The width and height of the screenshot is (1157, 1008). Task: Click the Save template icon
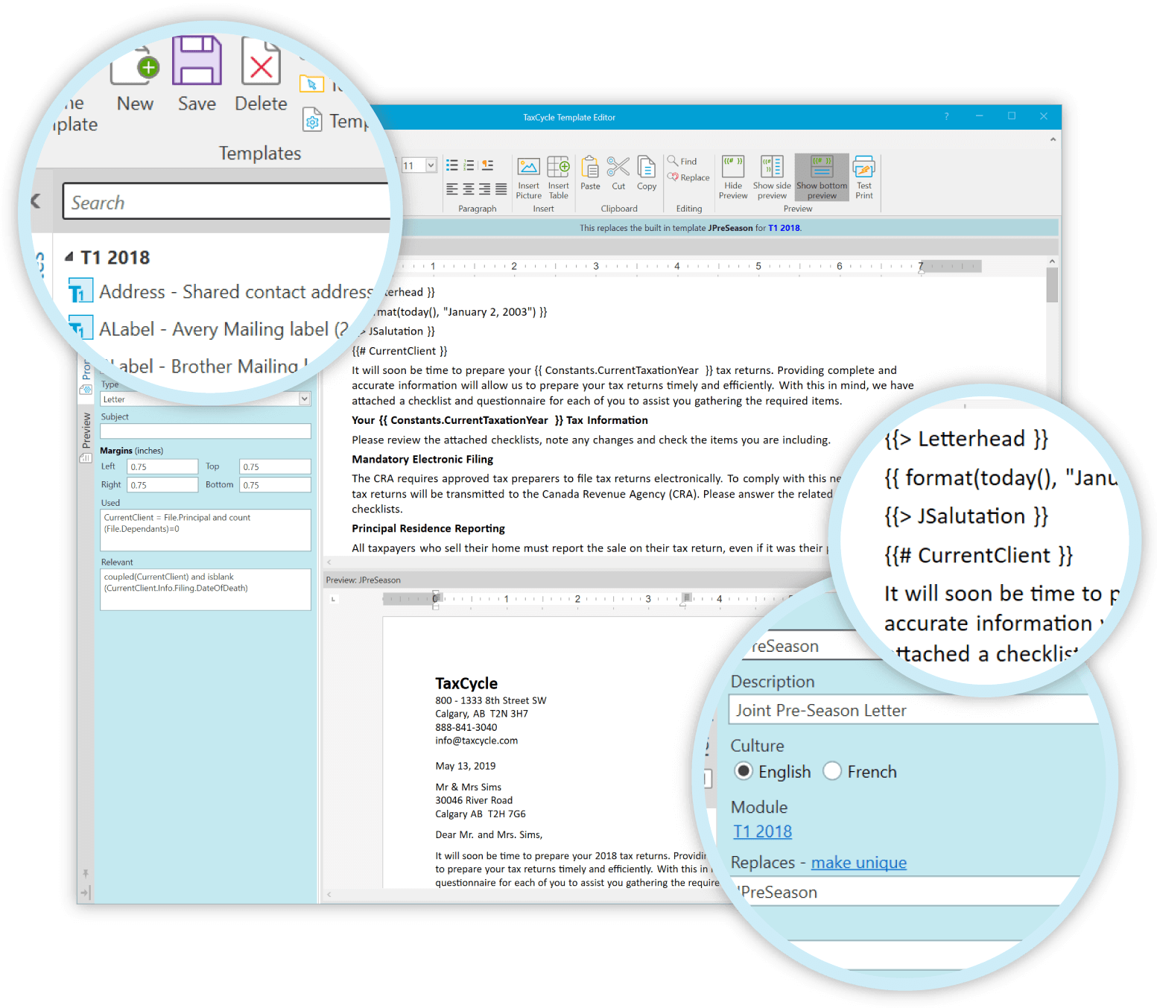click(197, 60)
